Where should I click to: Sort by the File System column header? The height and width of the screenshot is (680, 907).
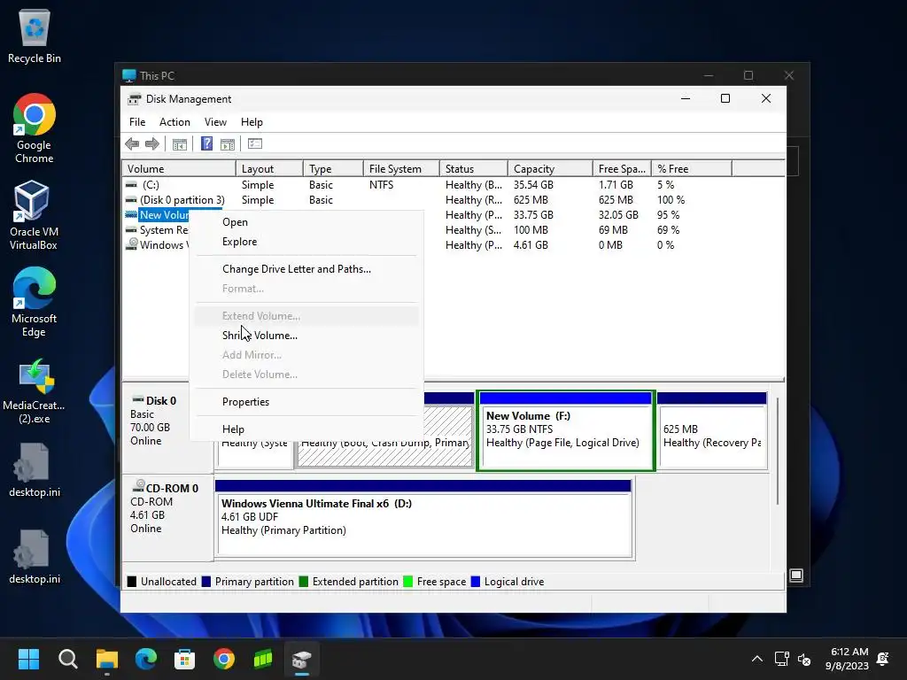[401, 169]
